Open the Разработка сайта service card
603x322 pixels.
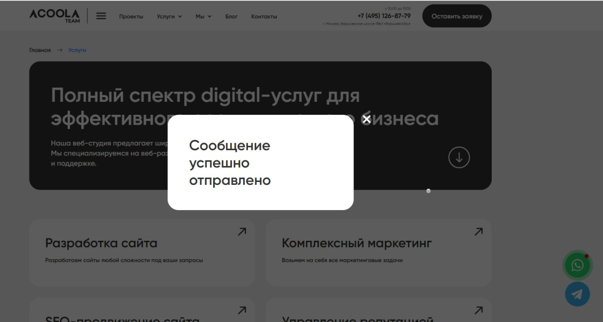click(142, 253)
